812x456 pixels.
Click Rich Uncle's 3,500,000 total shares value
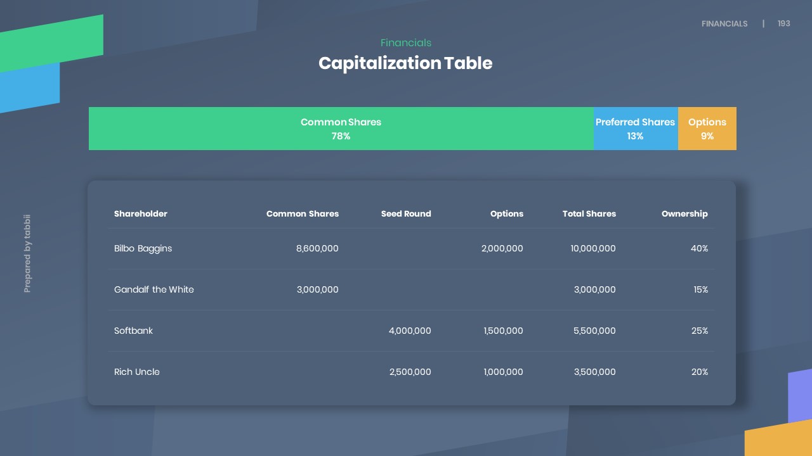(x=594, y=372)
